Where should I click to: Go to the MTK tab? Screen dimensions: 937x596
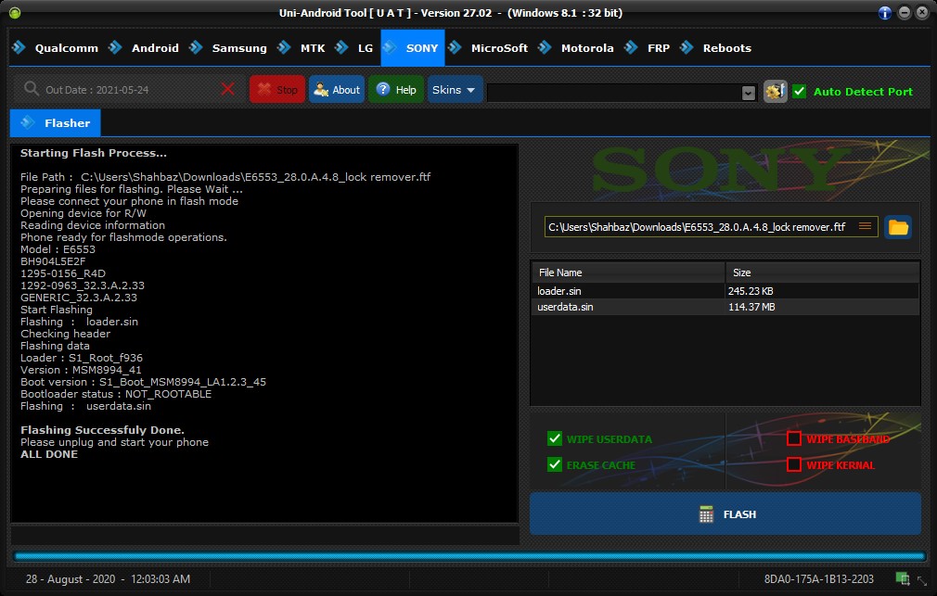(x=302, y=48)
